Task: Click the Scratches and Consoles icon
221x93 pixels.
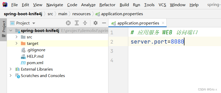Action: coord(18,76)
